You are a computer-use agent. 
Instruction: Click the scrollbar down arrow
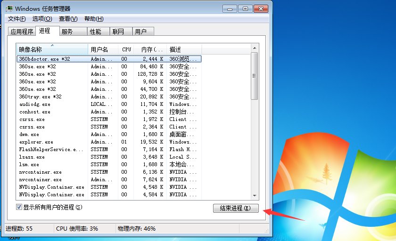(x=255, y=195)
